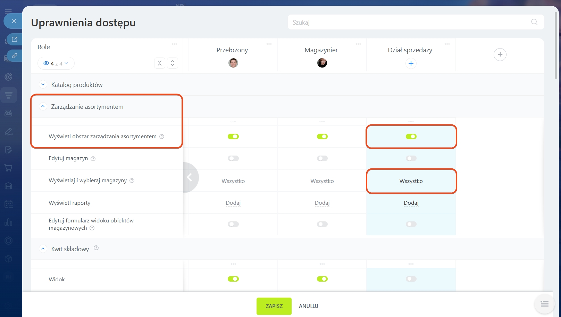Open help icon next to Kwit składowy
This screenshot has width=561, height=317.
point(96,248)
